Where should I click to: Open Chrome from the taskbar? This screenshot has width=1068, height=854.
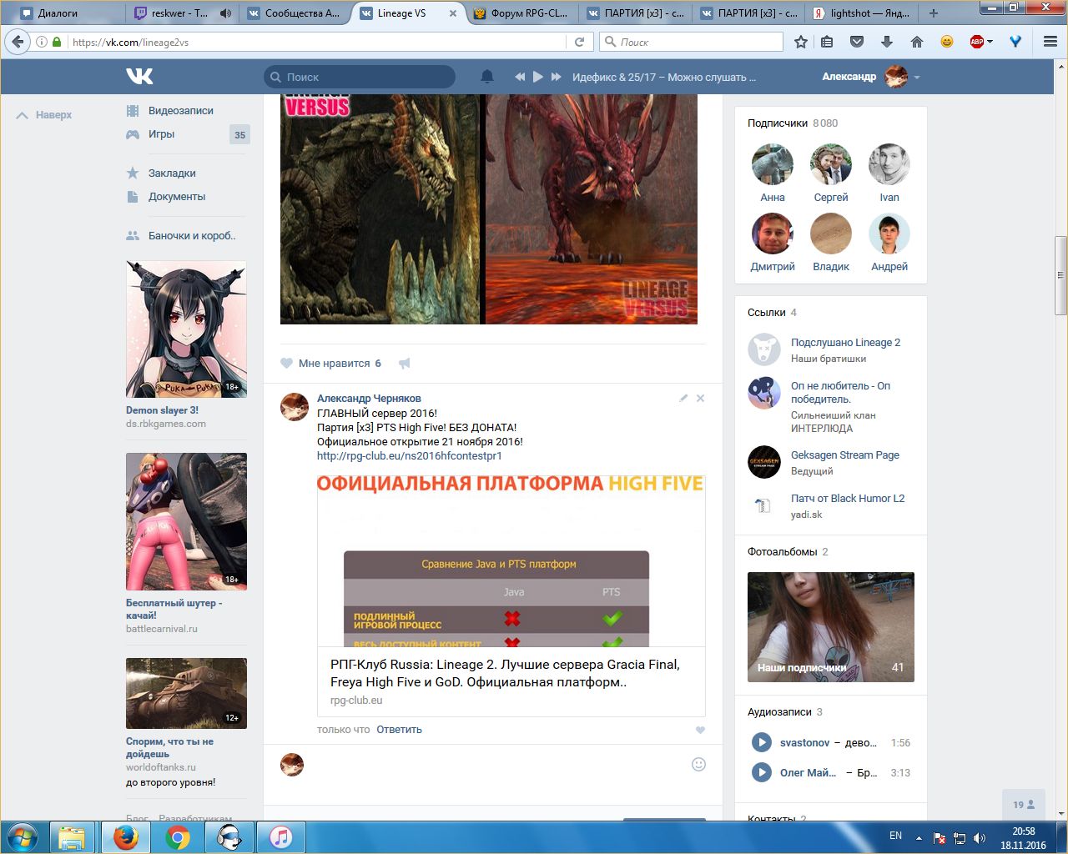(x=177, y=836)
